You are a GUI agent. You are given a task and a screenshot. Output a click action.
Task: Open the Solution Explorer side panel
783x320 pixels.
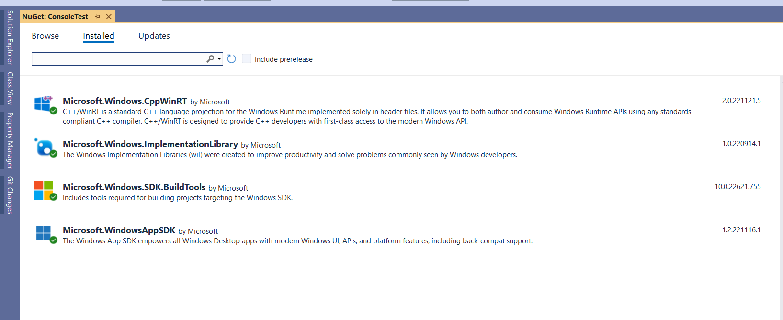pos(10,37)
